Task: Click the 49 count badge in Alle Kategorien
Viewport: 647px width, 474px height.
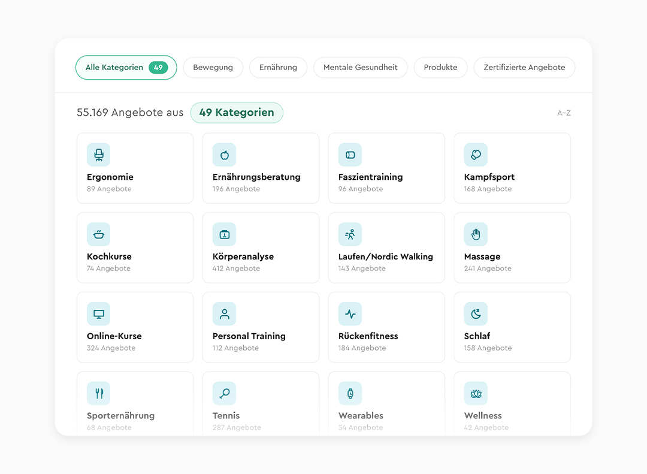Action: 158,67
